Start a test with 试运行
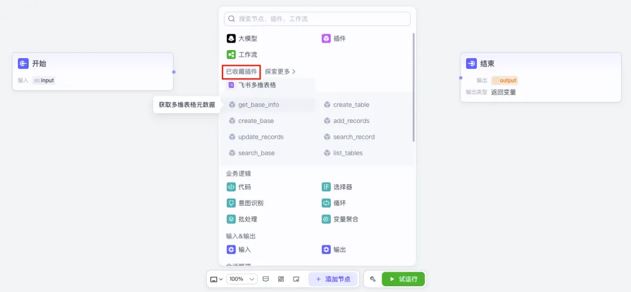The height and width of the screenshot is (292, 631). 403,279
